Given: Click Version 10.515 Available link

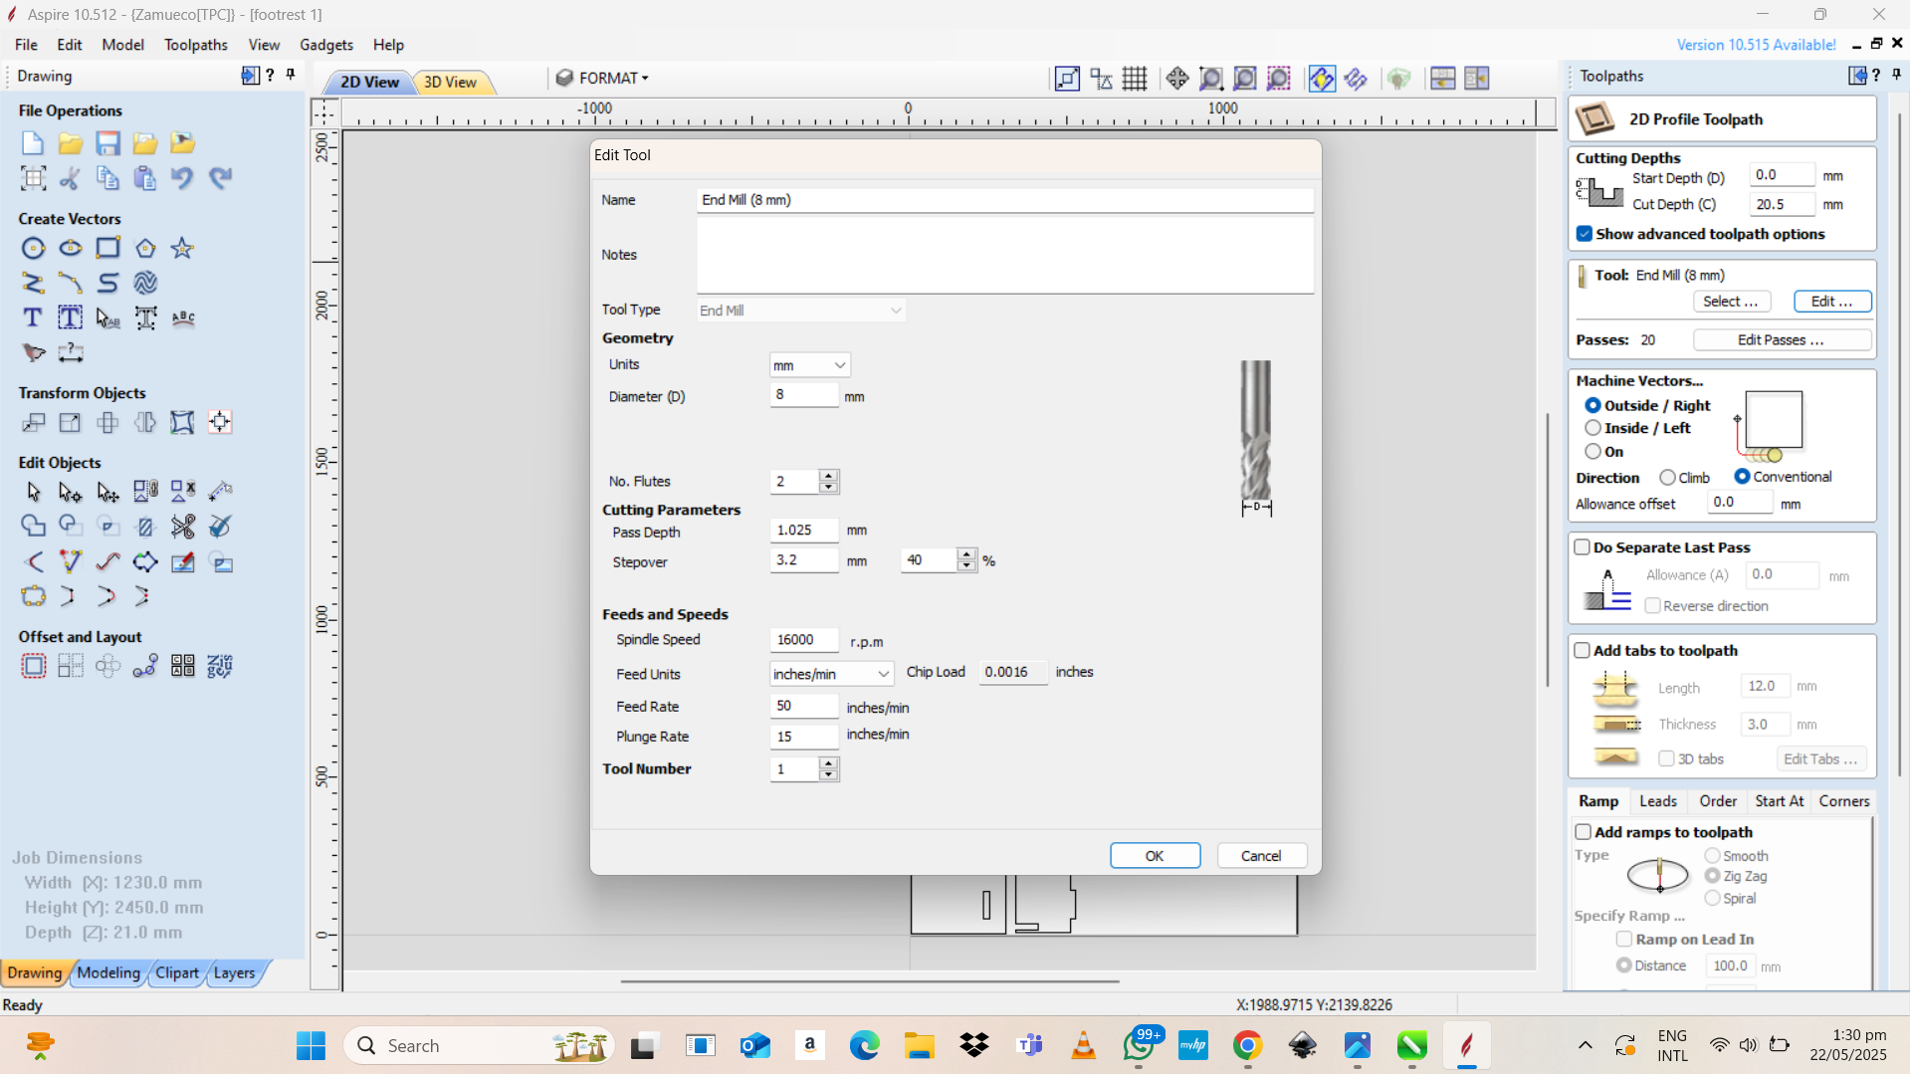Looking at the screenshot, I should point(1756,45).
